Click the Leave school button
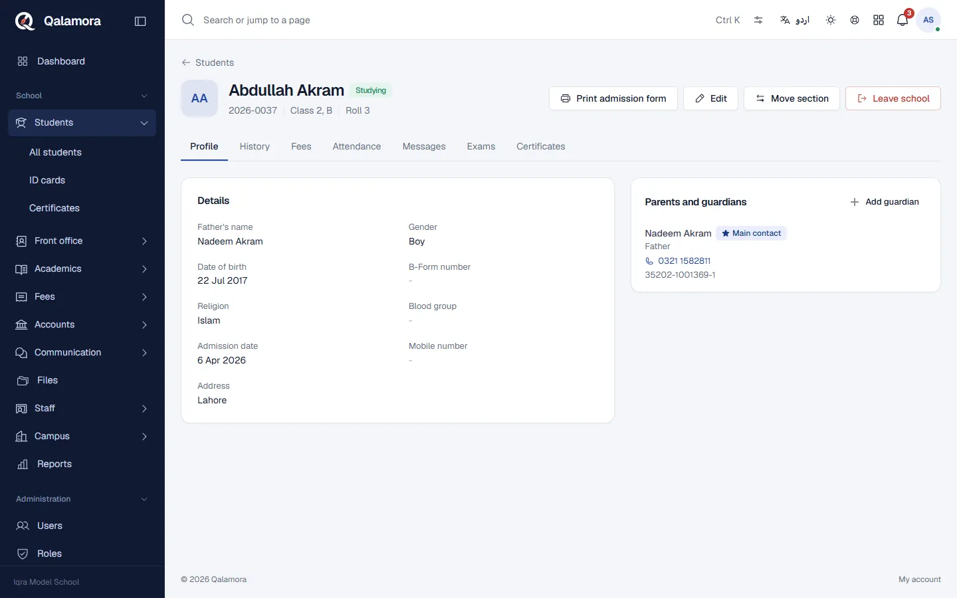 pos(893,98)
